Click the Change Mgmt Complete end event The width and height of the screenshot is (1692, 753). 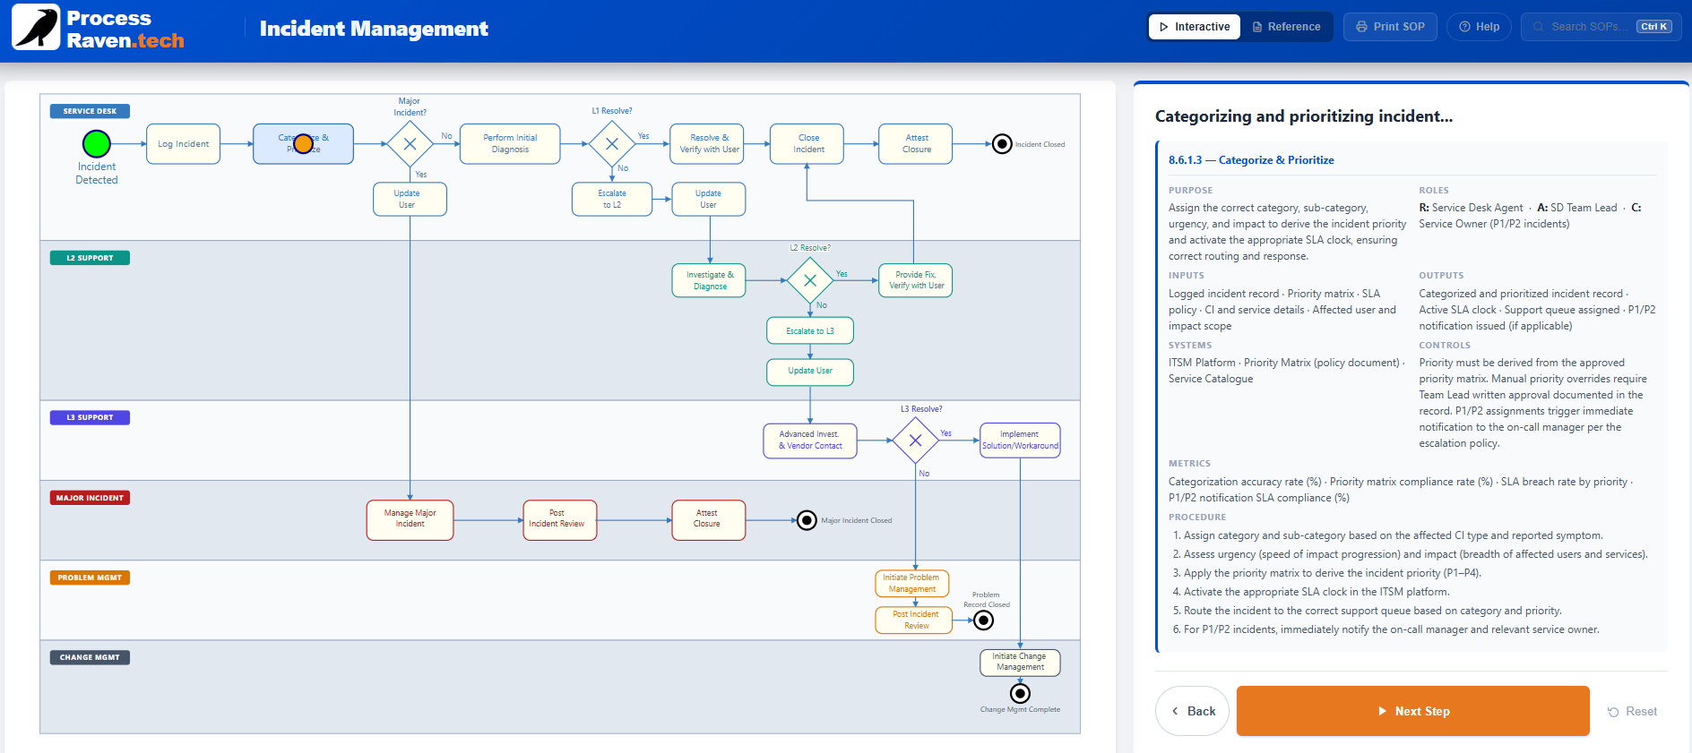pyautogui.click(x=1020, y=693)
